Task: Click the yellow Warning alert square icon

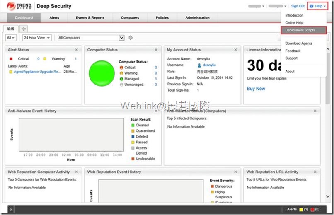Action: (x=45, y=59)
